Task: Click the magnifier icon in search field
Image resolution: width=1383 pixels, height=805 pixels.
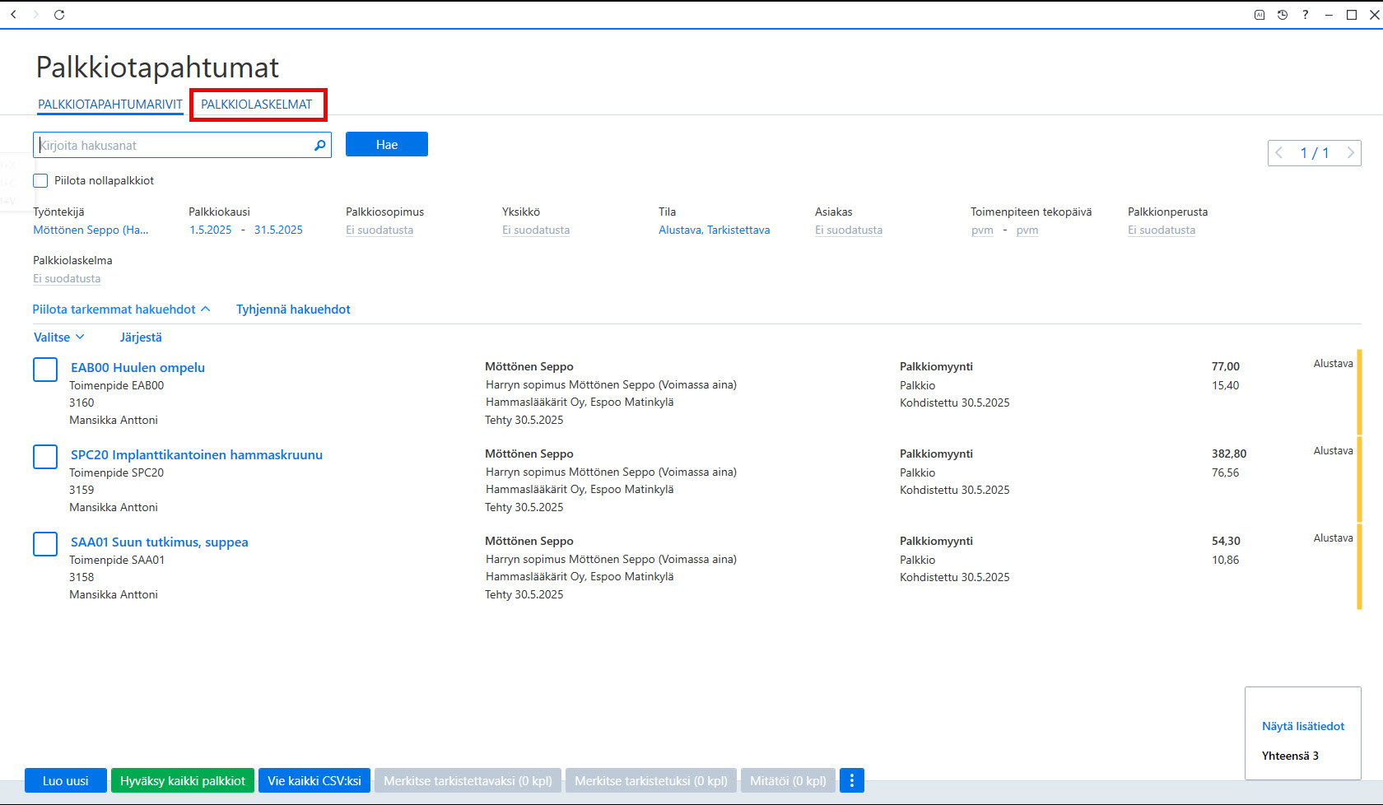Action: [x=320, y=145]
